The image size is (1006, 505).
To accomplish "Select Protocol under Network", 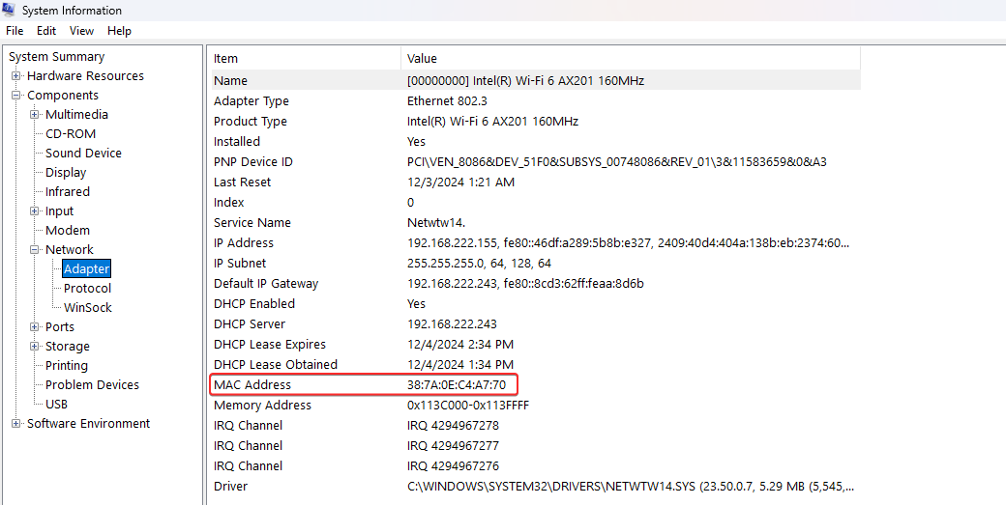I will (x=87, y=289).
